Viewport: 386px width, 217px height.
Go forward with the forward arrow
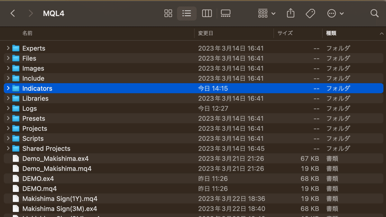[31, 13]
